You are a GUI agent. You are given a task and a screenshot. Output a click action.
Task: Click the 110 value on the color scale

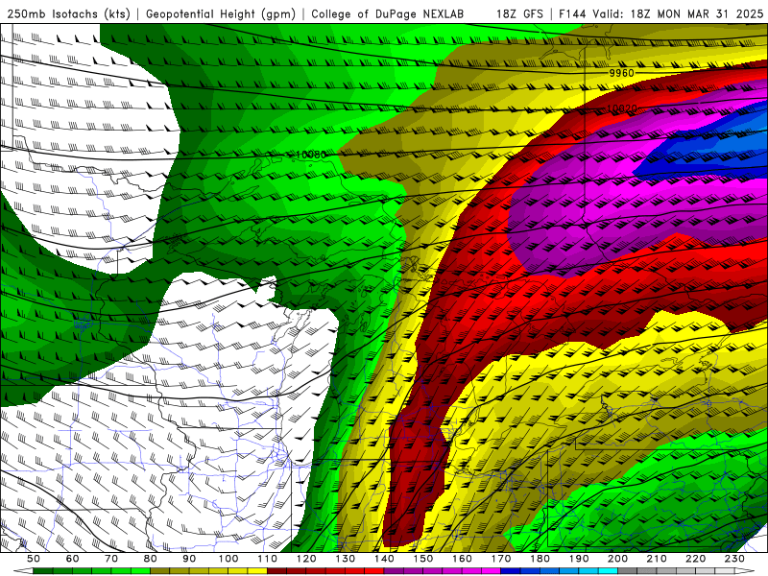click(x=267, y=559)
